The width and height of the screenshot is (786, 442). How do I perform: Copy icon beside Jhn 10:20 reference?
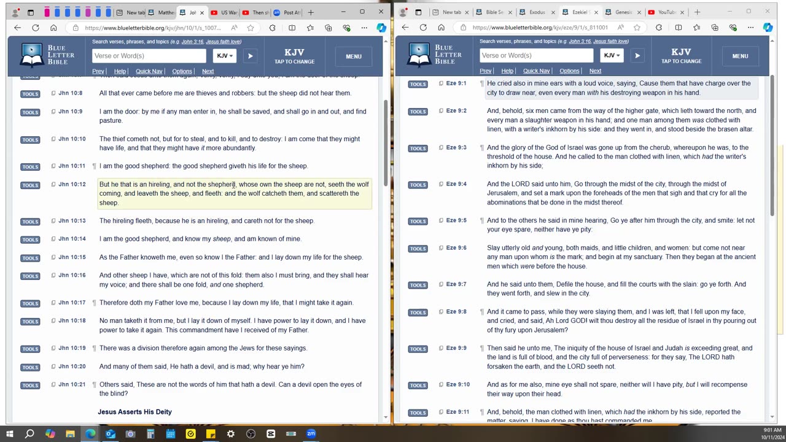click(x=53, y=366)
